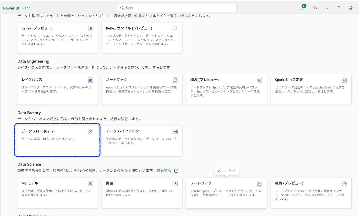The width and height of the screenshot is (359, 216).
Task: Create a 実験 experiment item
Action: pyautogui.click(x=142, y=193)
